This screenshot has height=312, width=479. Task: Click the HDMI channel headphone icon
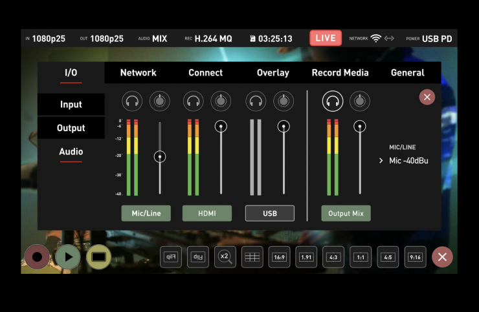click(193, 101)
